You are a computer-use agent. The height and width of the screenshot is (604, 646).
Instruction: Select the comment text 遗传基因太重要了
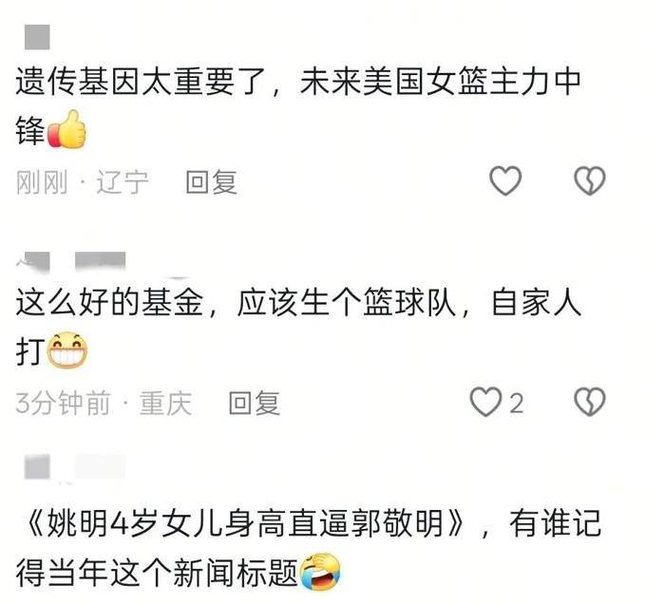pos(141,81)
